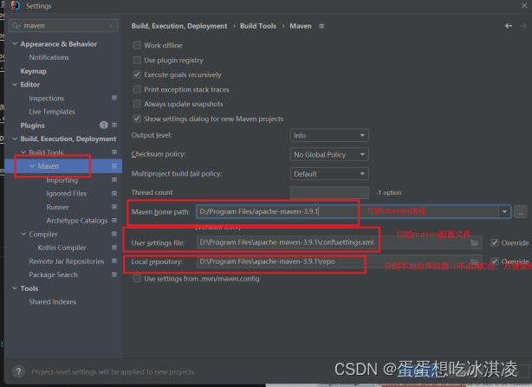Open the Output level dropdown
This screenshot has height=387, width=532.
pos(329,135)
